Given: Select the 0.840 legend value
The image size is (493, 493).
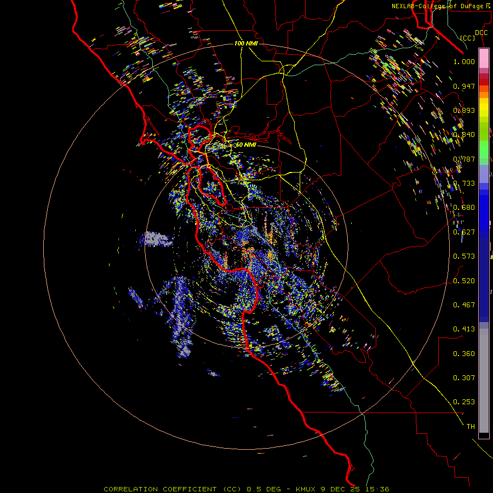Looking at the screenshot, I should [464, 135].
